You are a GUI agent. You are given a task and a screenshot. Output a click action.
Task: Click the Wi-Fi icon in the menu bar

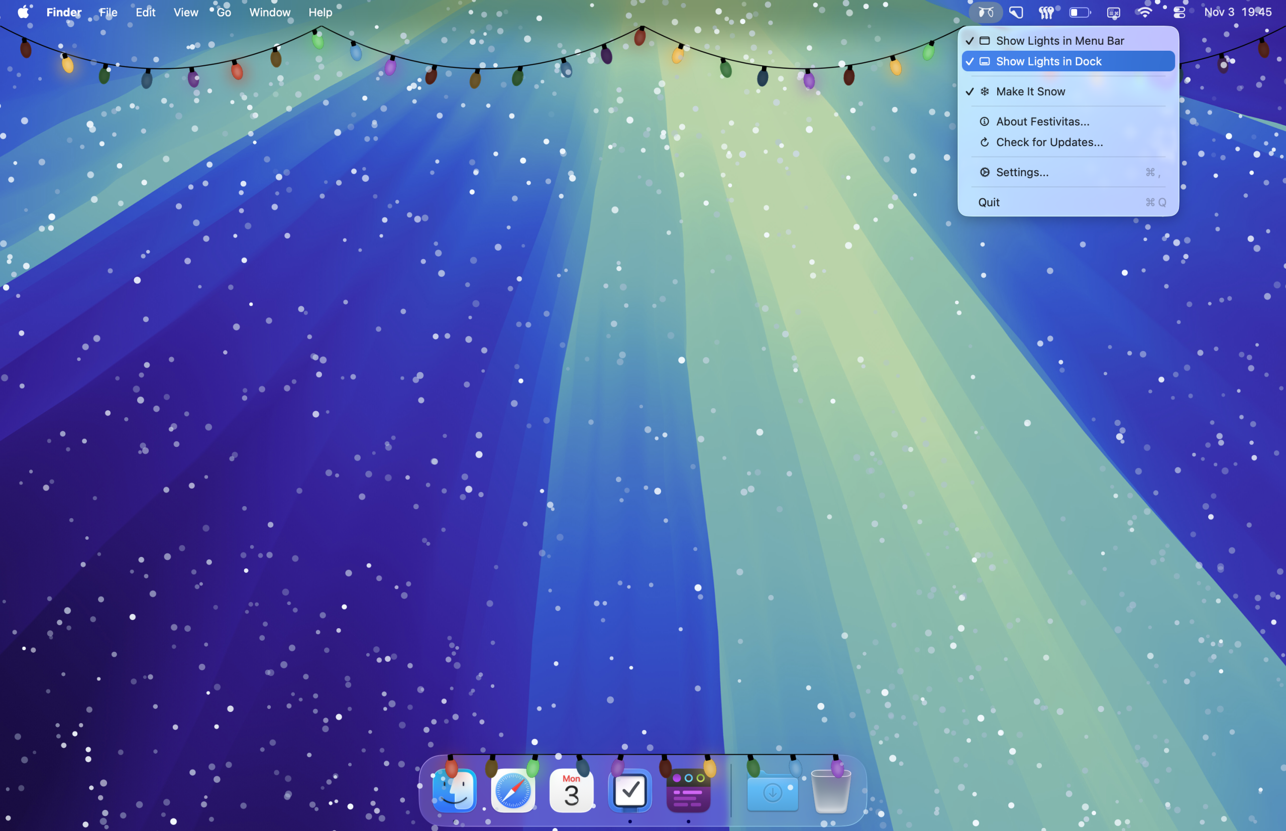[1144, 12]
